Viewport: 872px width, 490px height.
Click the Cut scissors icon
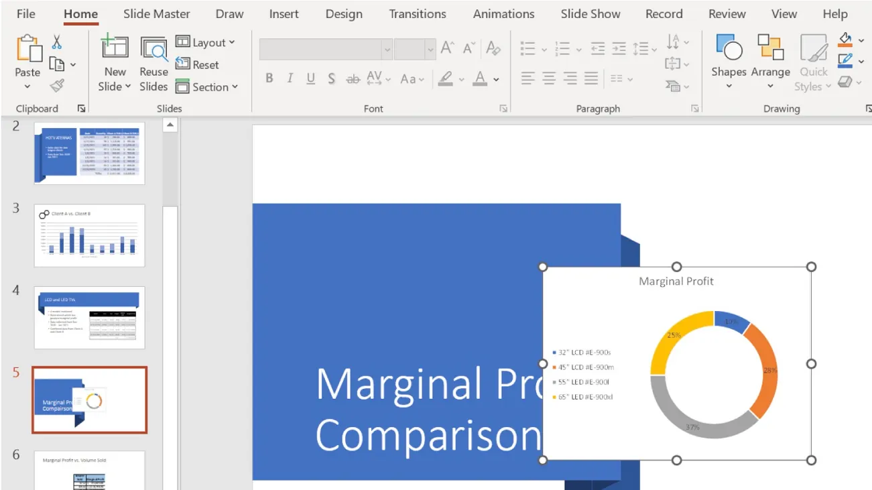click(58, 41)
